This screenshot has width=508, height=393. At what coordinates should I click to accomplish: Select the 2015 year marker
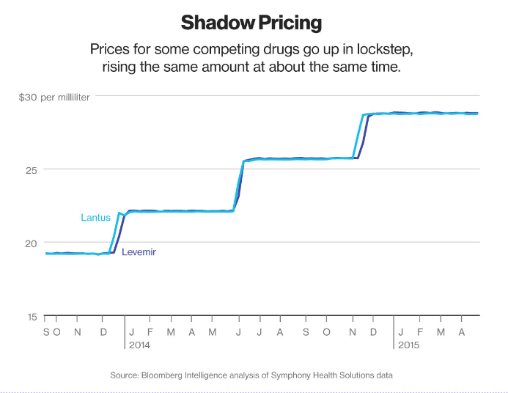point(408,345)
